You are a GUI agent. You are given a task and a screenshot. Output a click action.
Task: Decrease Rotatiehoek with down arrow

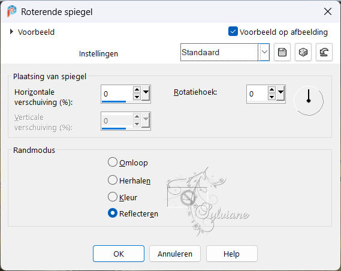tap(271, 97)
